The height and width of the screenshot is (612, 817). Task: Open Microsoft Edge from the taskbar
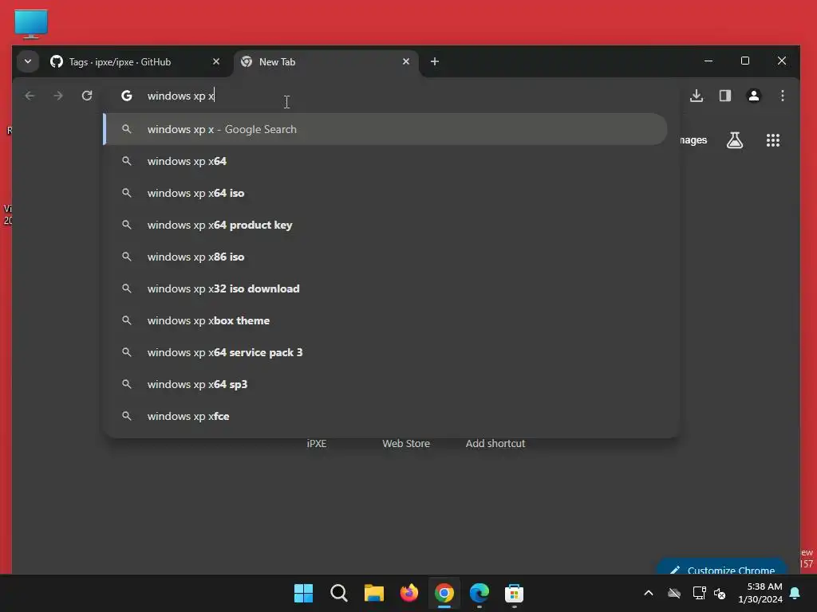[480, 593]
